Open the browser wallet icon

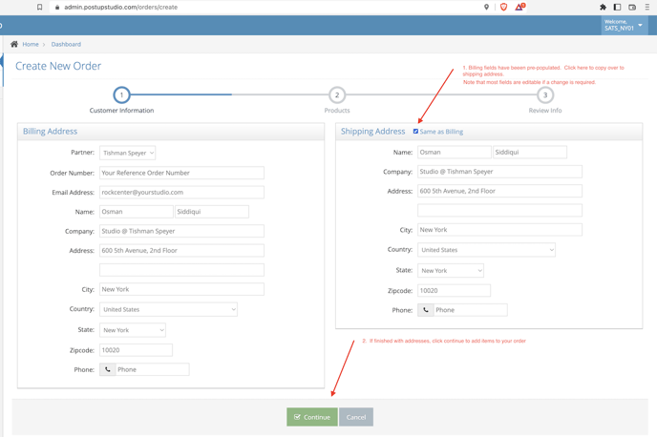click(x=632, y=7)
